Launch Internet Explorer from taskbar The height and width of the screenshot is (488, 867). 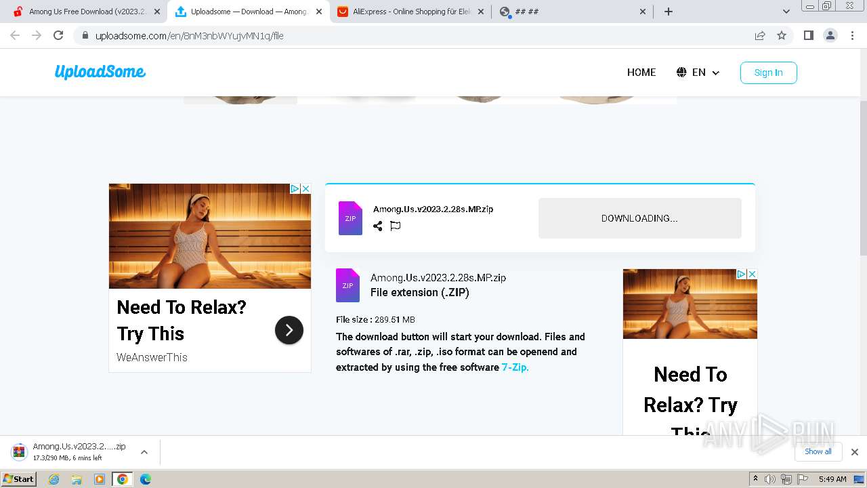pos(54,479)
